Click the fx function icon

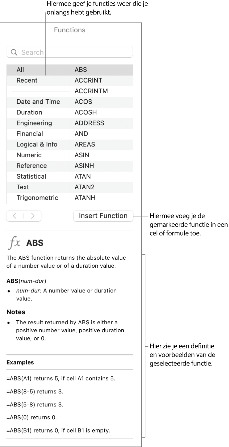[15, 243]
